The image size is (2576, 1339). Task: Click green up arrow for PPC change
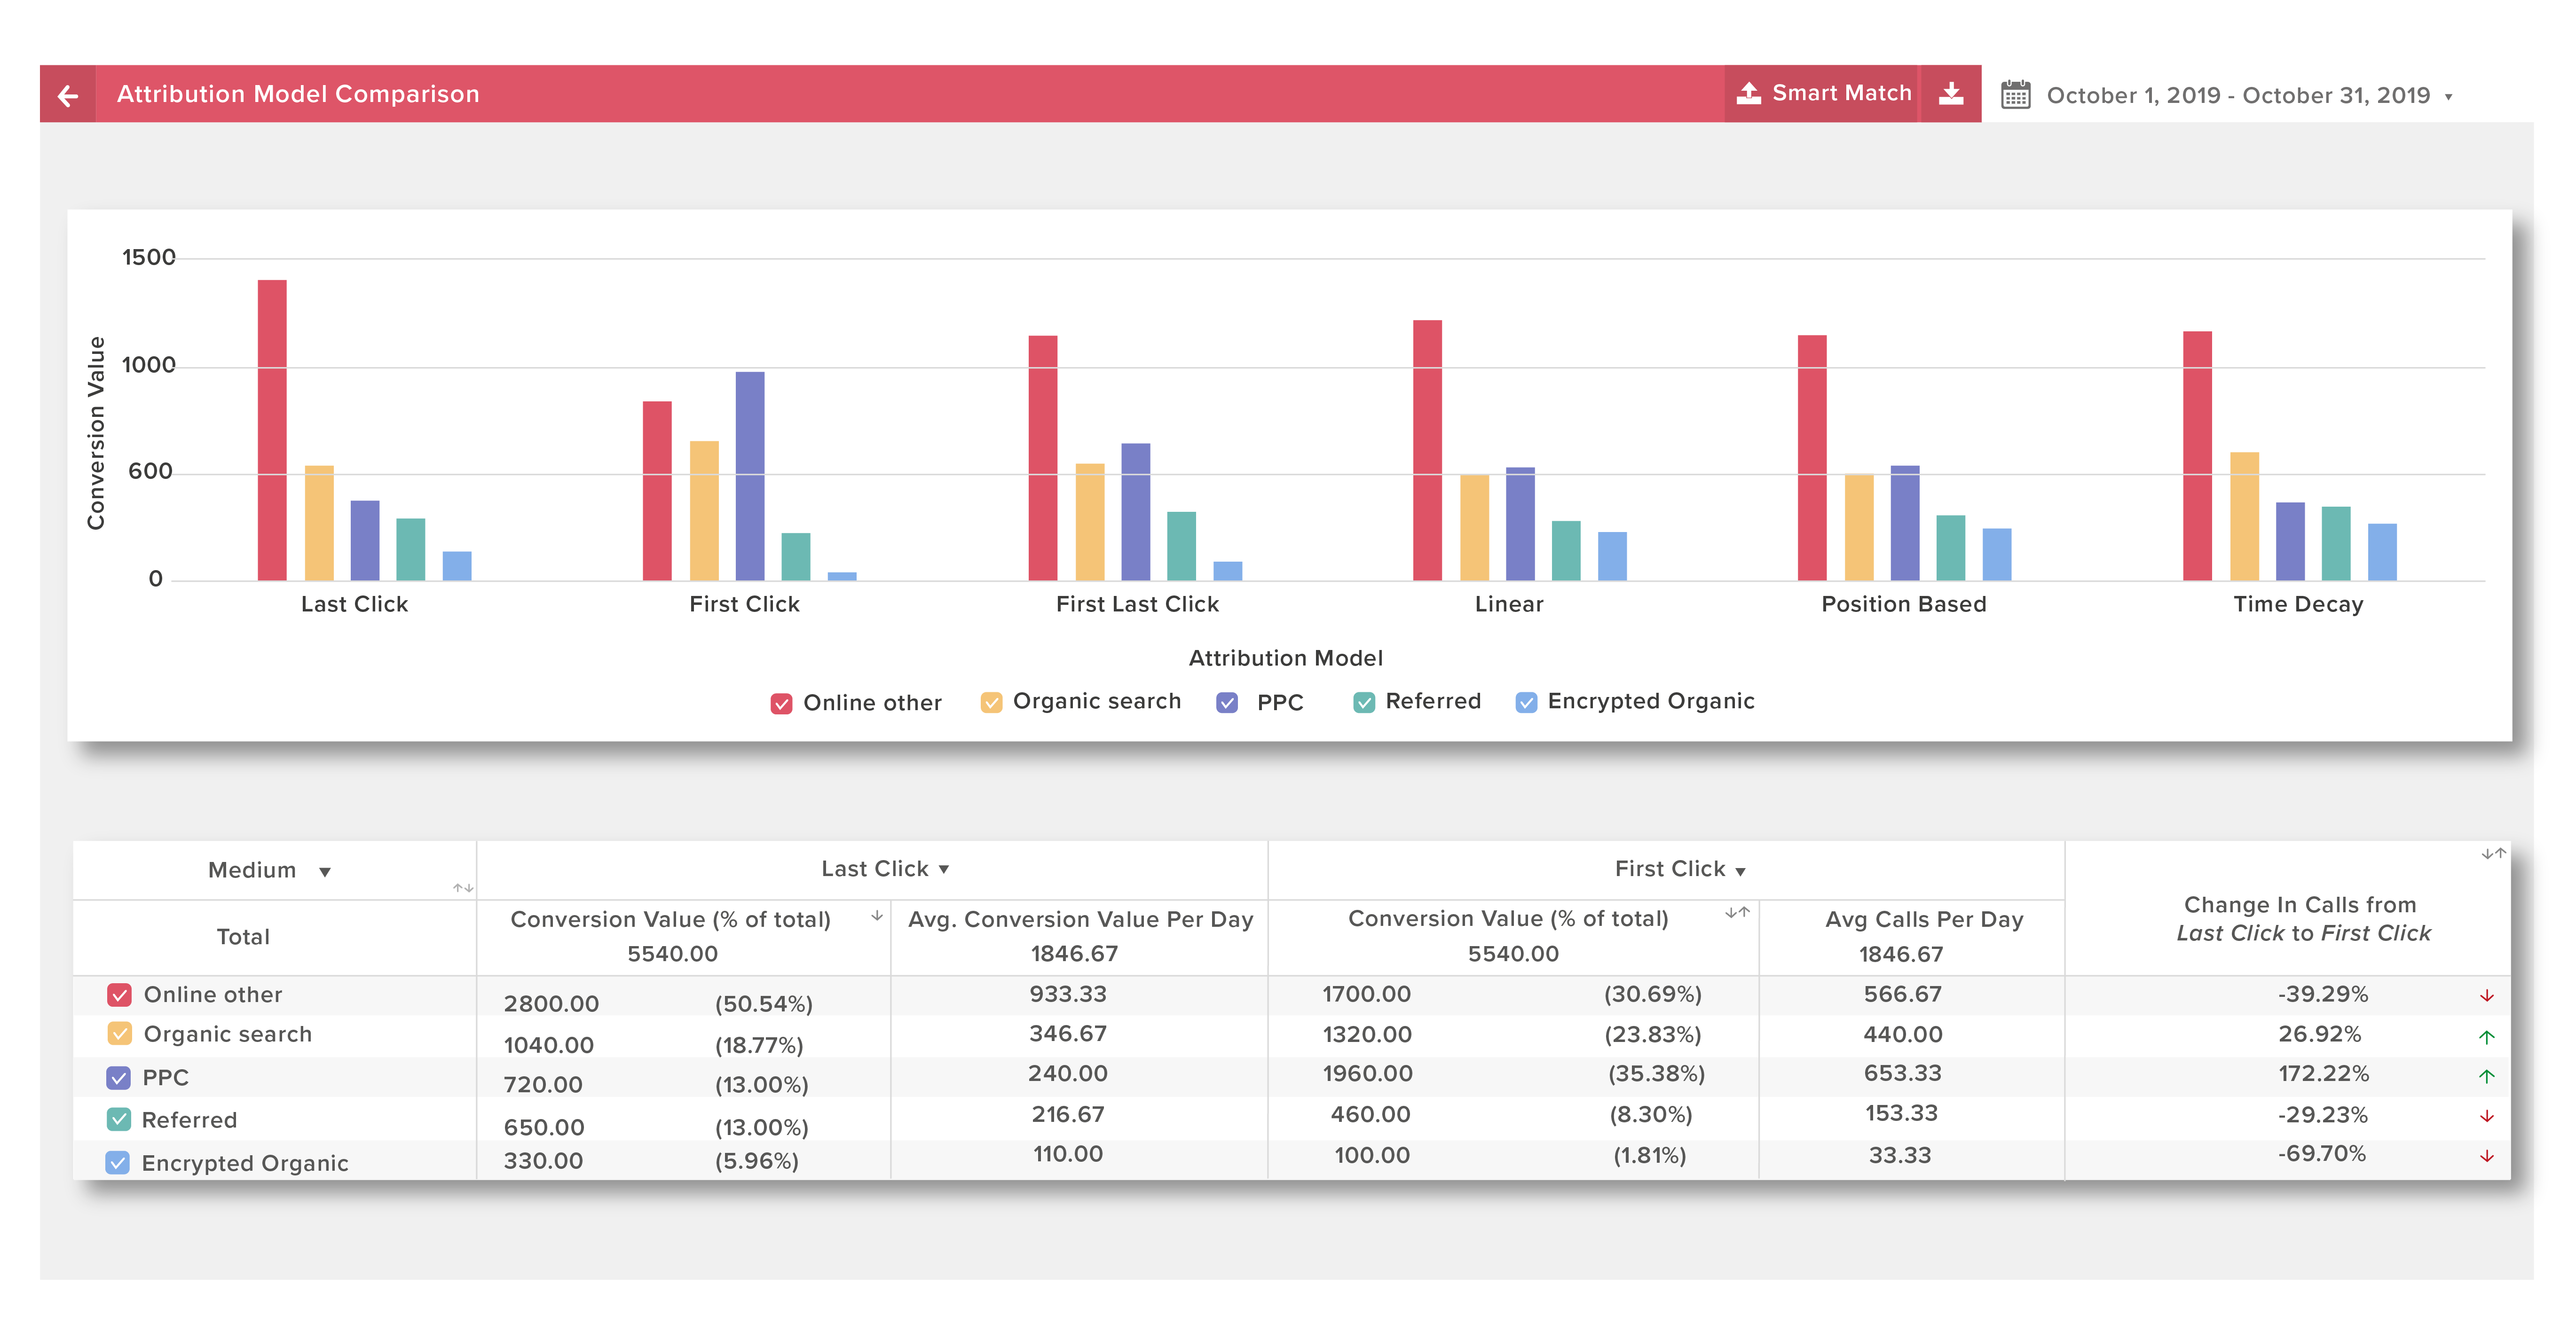(2486, 1076)
